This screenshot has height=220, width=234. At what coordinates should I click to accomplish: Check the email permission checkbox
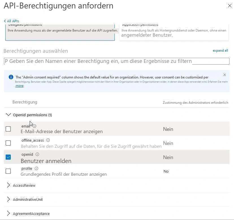[x=8, y=129]
